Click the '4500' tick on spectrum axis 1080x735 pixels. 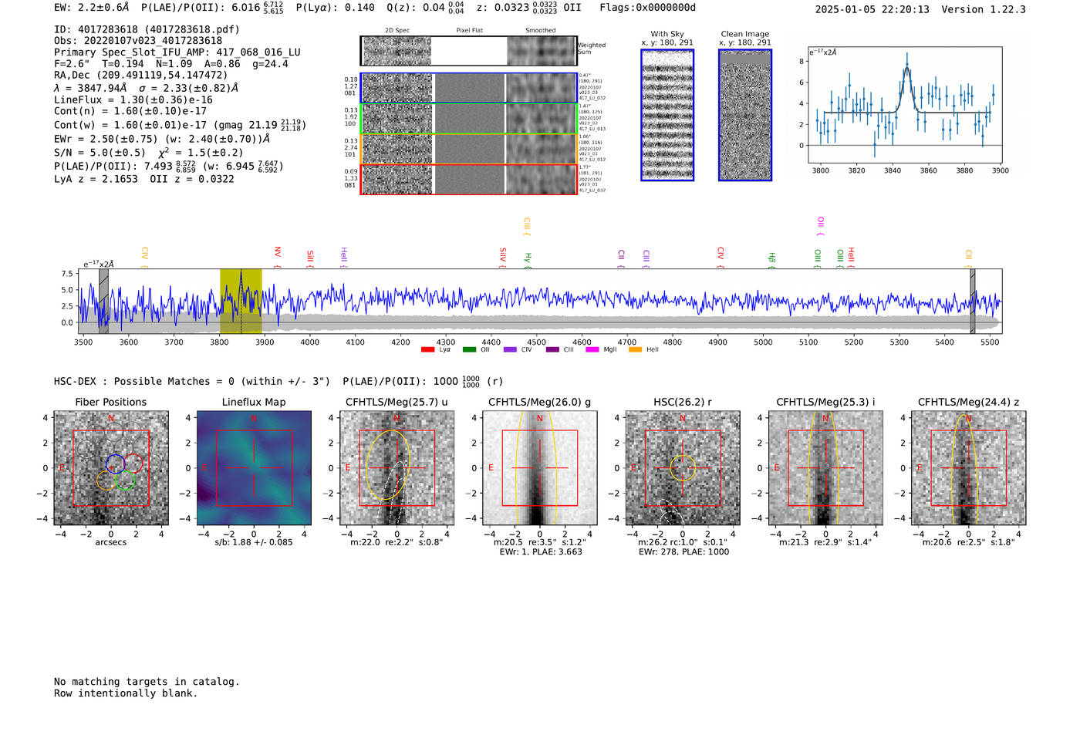point(536,342)
